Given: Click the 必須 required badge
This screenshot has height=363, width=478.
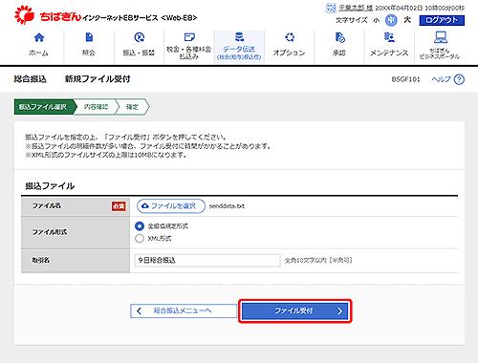Looking at the screenshot, I should point(119,206).
